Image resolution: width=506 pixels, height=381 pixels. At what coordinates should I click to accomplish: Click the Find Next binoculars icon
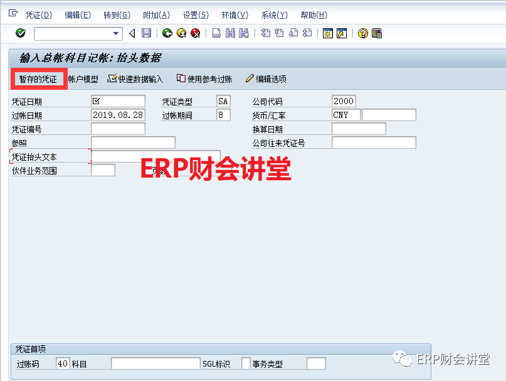(244, 33)
